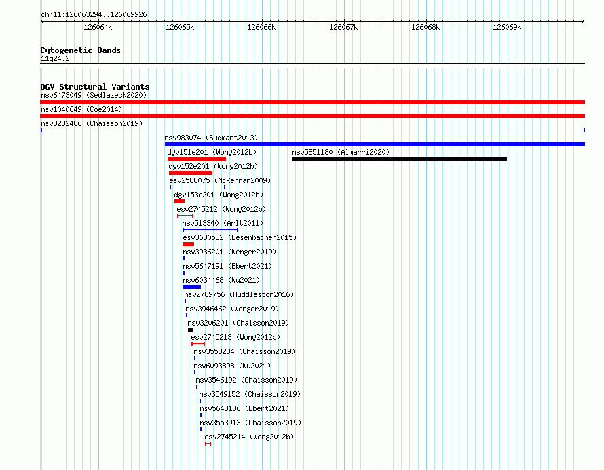Select the blue bar under nsv6034468

coord(192,287)
